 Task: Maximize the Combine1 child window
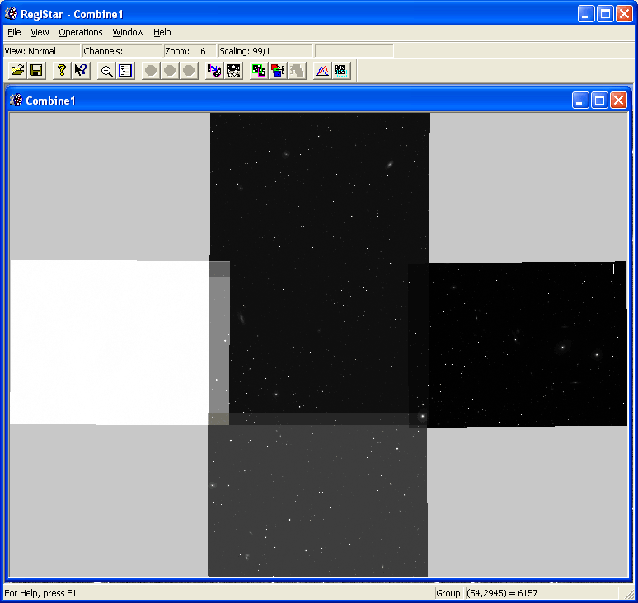599,100
